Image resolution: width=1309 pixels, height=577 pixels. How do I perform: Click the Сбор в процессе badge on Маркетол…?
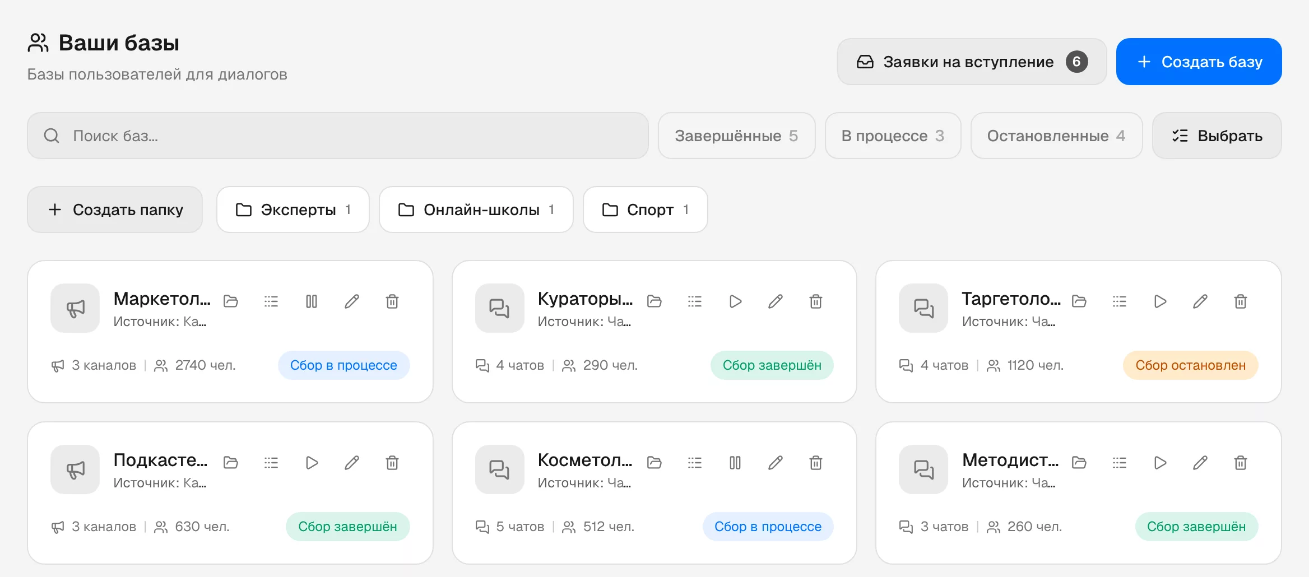tap(344, 365)
